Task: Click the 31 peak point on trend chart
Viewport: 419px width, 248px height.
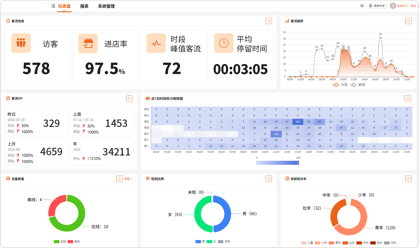Action: pos(380,38)
